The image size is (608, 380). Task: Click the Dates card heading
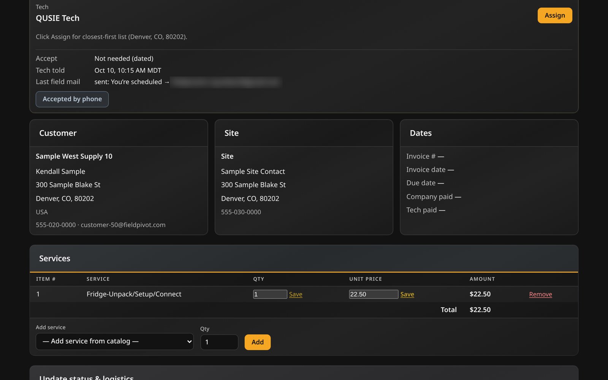click(421, 133)
